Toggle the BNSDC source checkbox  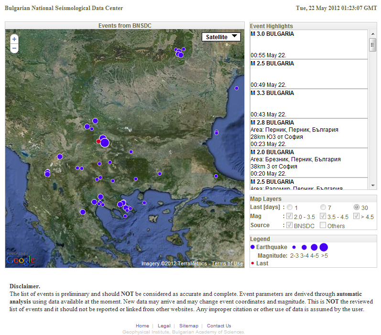pos(290,225)
